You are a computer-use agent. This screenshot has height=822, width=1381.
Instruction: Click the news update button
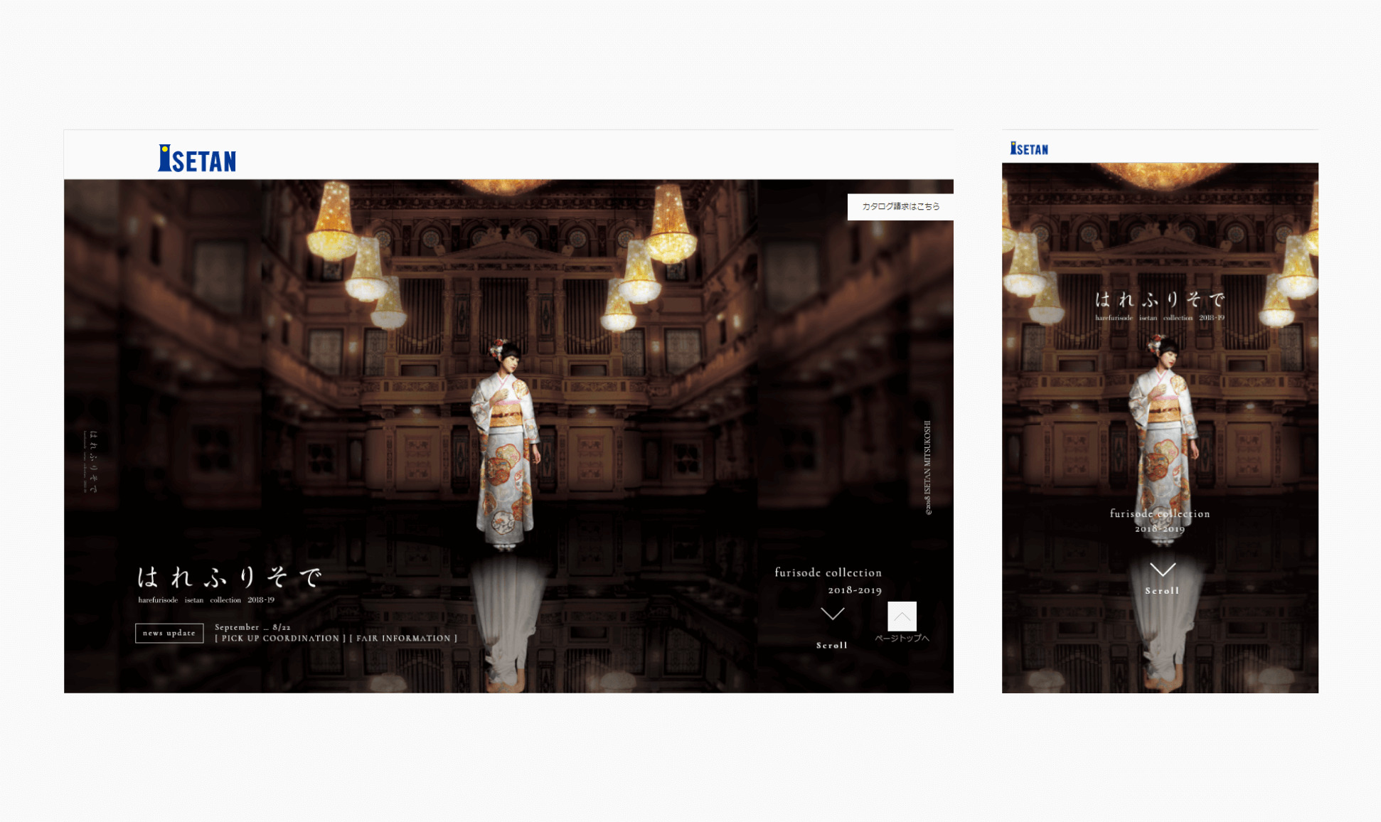coord(169,633)
